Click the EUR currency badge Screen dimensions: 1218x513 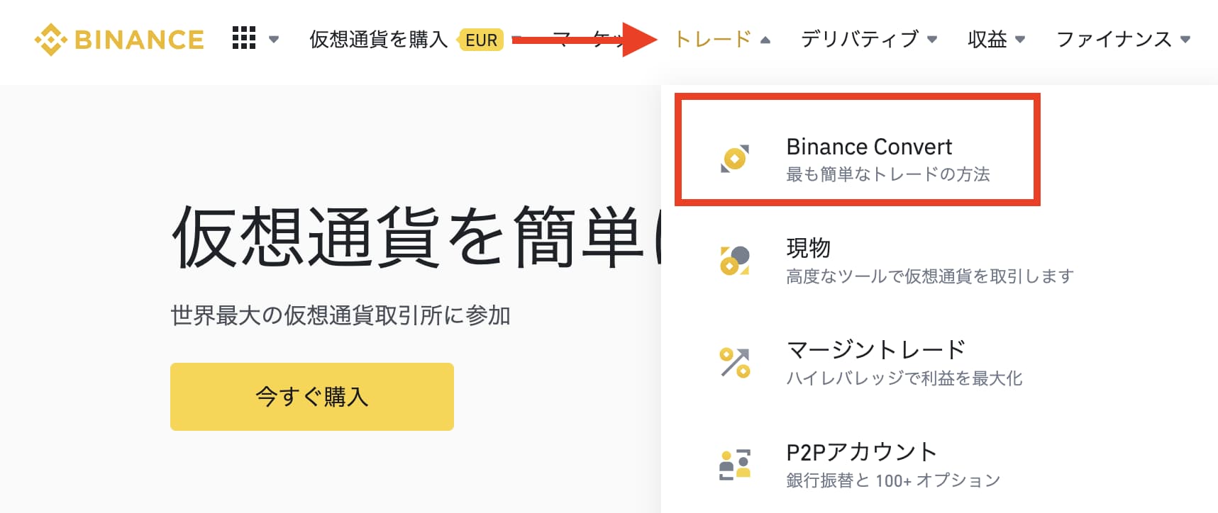(481, 41)
